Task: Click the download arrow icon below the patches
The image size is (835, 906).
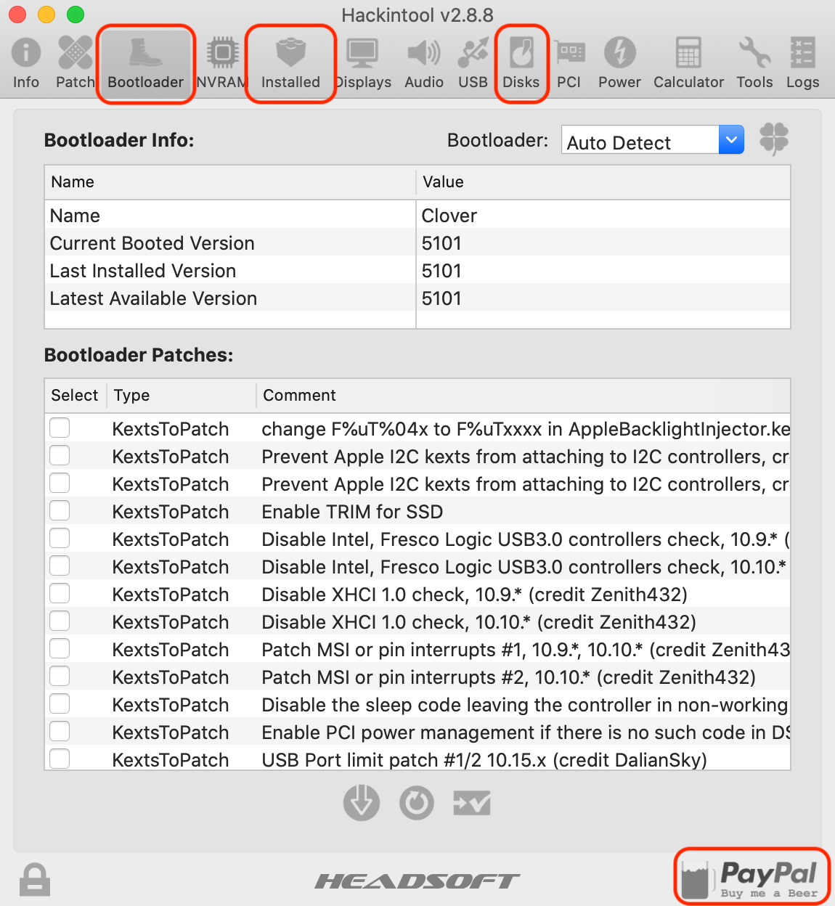Action: coord(362,803)
